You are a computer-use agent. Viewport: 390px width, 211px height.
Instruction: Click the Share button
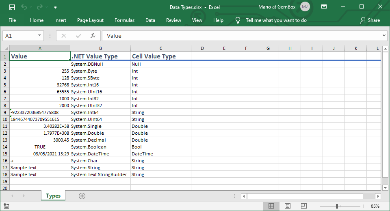click(370, 20)
